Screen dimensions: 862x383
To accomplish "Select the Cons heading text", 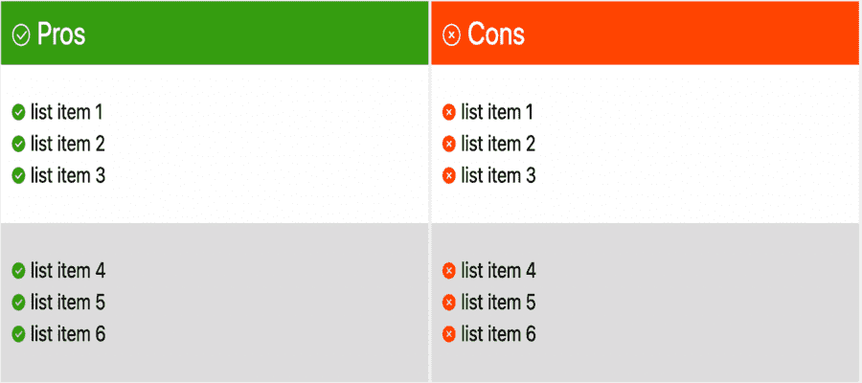I will coord(496,34).
